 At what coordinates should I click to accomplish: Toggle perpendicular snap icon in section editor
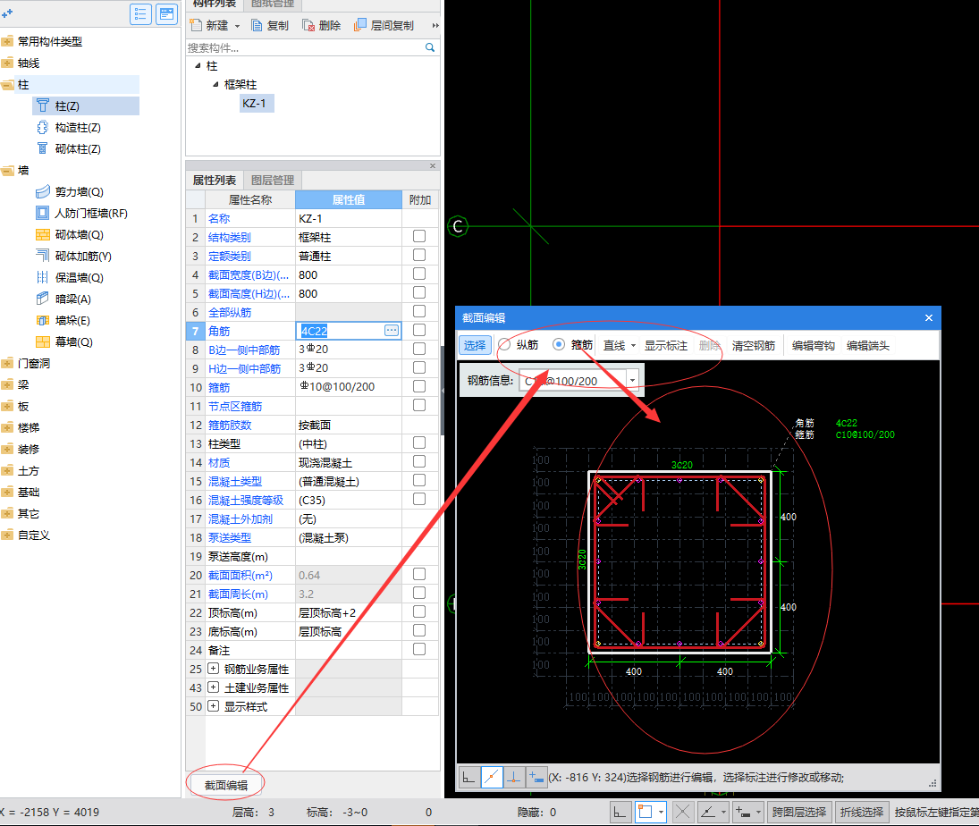[514, 778]
